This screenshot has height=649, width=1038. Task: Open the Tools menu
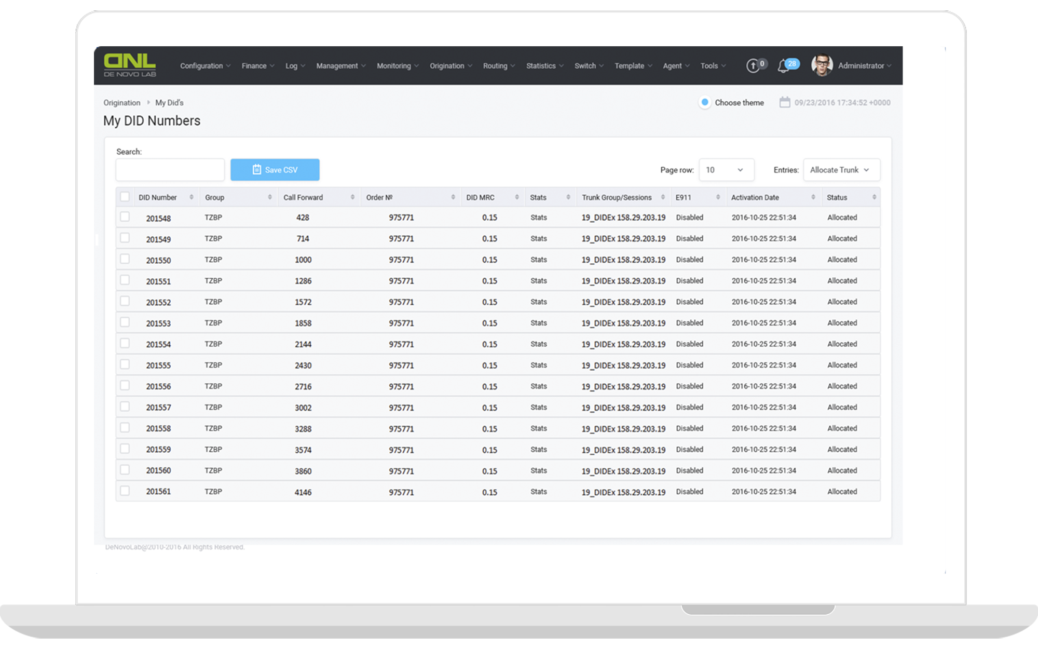click(713, 66)
